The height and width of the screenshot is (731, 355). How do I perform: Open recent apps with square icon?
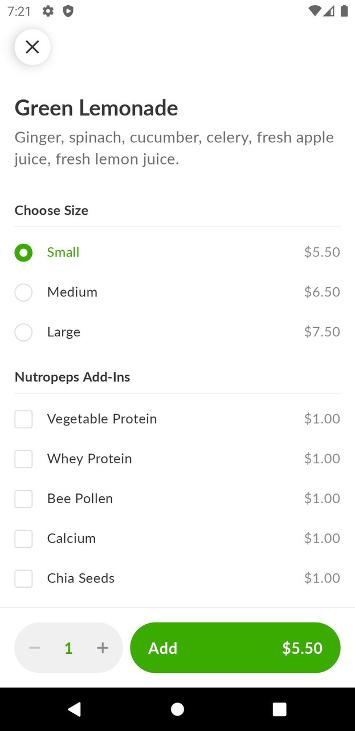pyautogui.click(x=279, y=709)
